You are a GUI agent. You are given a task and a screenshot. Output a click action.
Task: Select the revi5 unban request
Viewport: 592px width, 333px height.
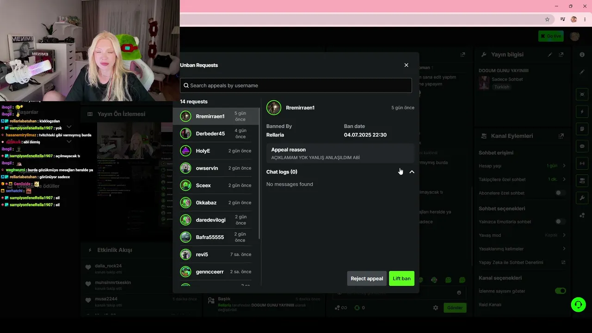click(216, 254)
